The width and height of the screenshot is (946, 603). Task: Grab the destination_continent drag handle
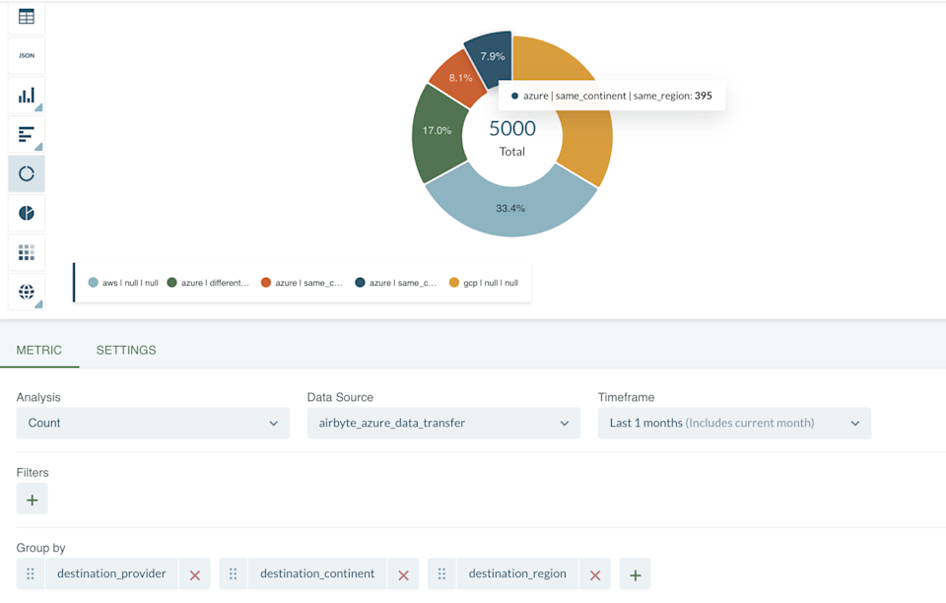click(234, 574)
